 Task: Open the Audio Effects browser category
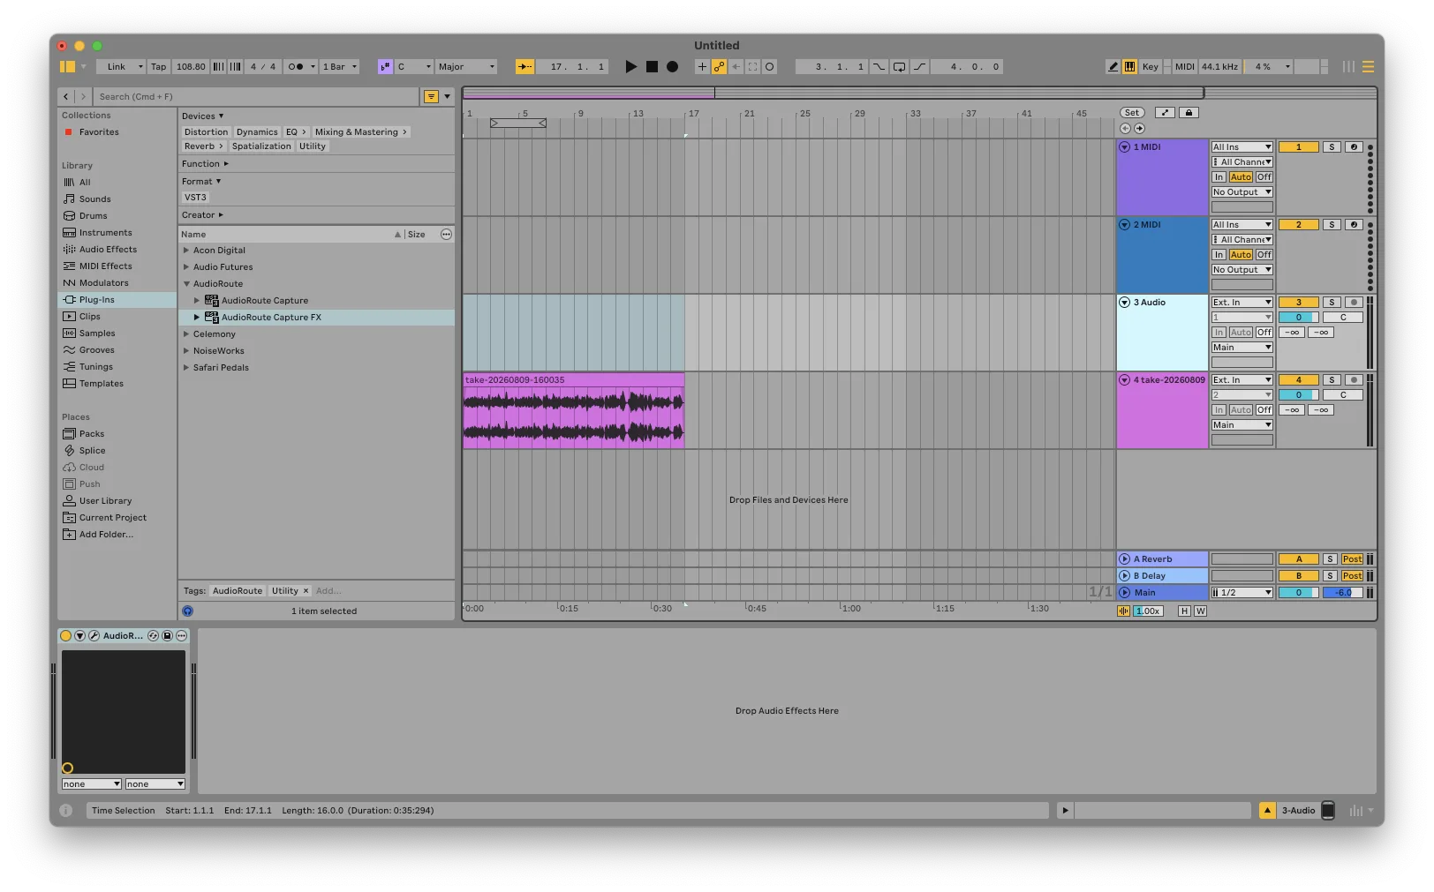point(117,250)
